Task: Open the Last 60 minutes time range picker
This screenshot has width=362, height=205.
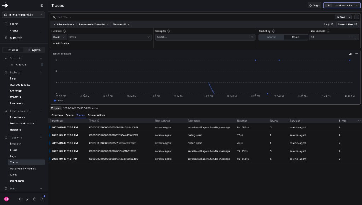Action: tap(342, 5)
